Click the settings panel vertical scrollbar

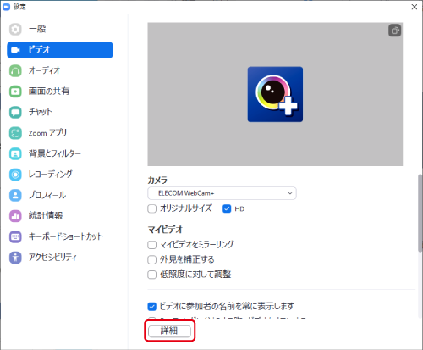pyautogui.click(x=420, y=213)
